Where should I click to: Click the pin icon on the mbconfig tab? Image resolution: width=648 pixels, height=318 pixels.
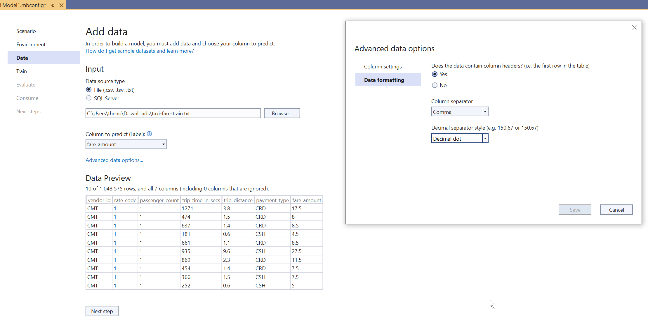[x=53, y=6]
